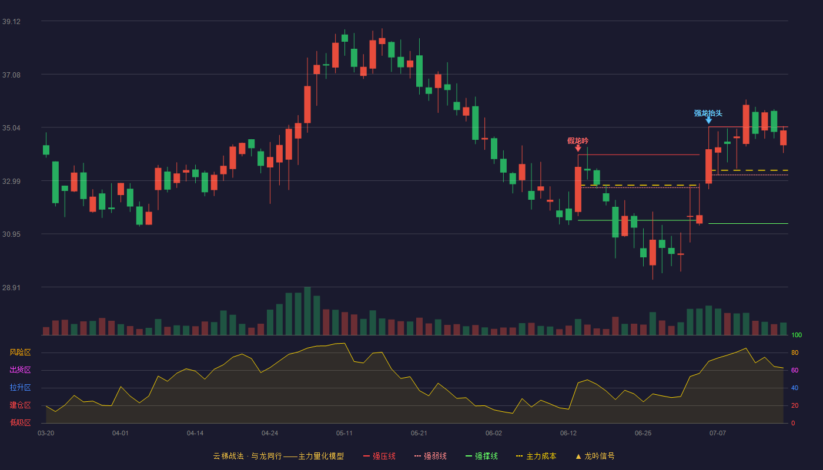
Task: Click the 39.12 price axis label
Action: [11, 21]
